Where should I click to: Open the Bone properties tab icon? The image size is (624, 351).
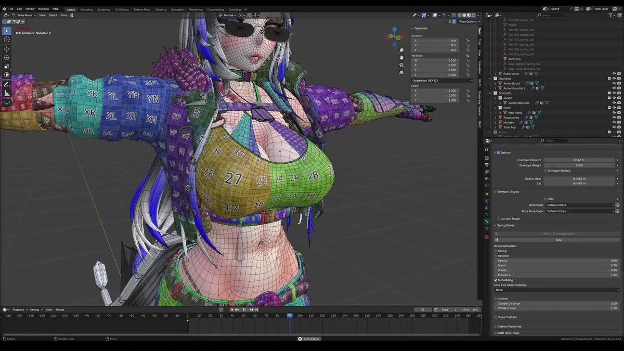click(x=487, y=222)
